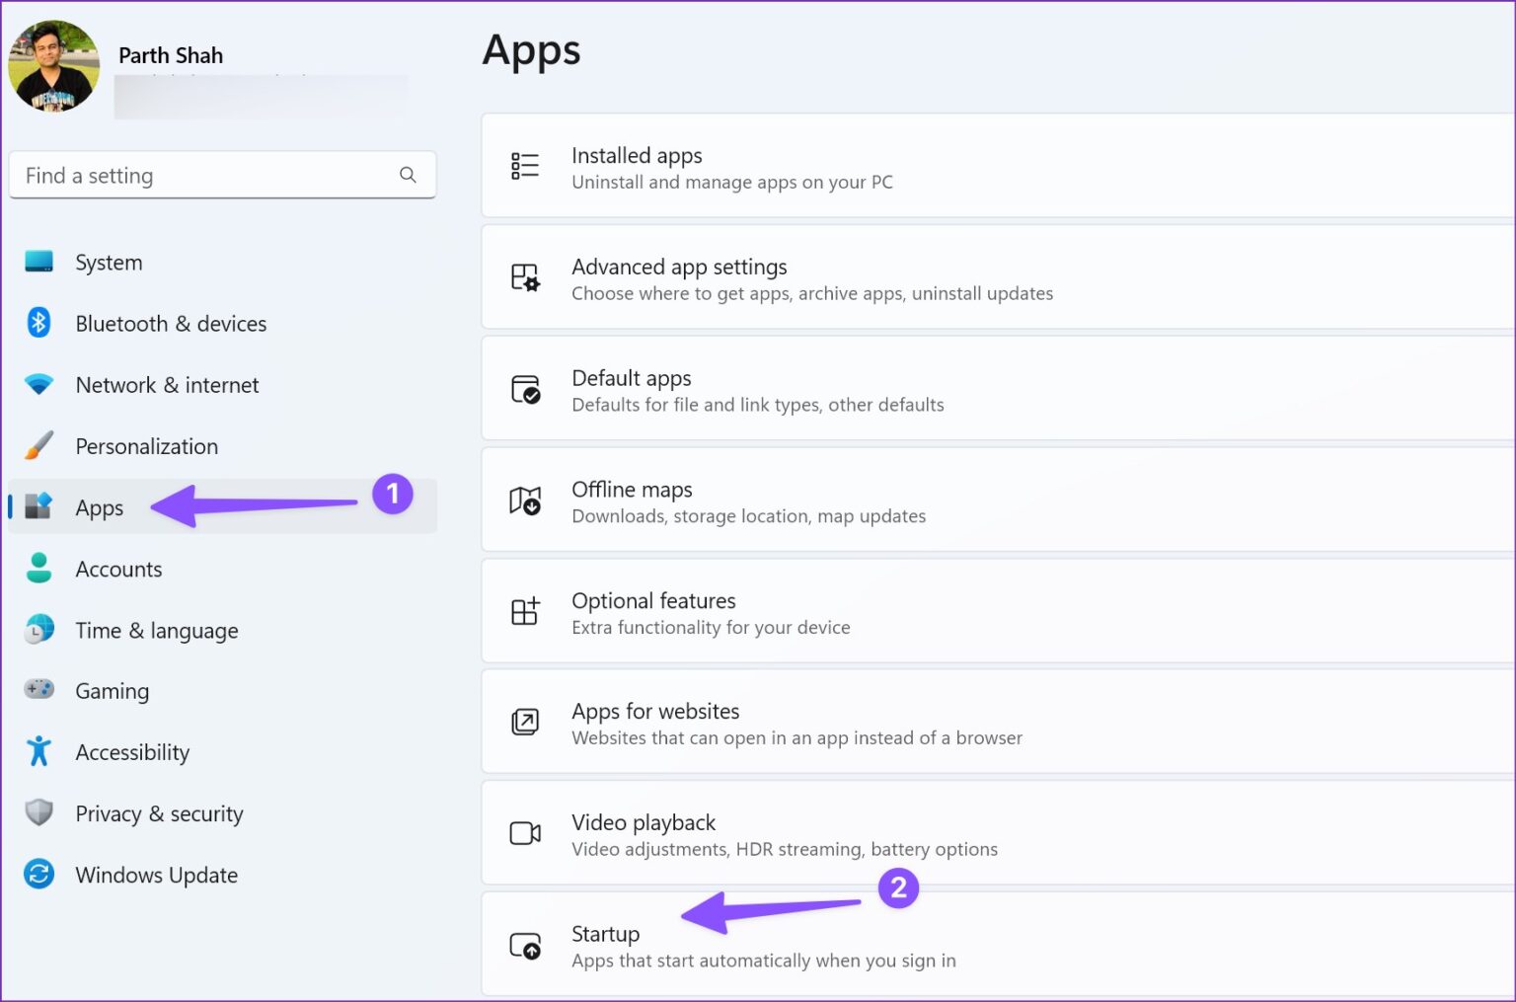Select the System display icon in sidebar

coord(38,262)
